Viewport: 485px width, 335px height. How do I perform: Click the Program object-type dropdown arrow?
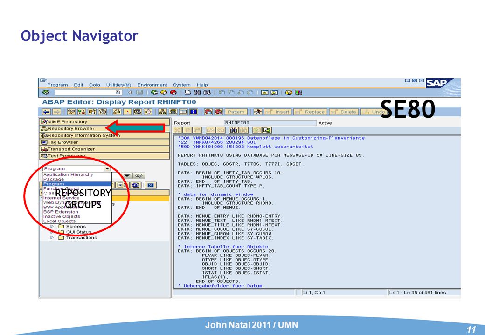(x=107, y=169)
